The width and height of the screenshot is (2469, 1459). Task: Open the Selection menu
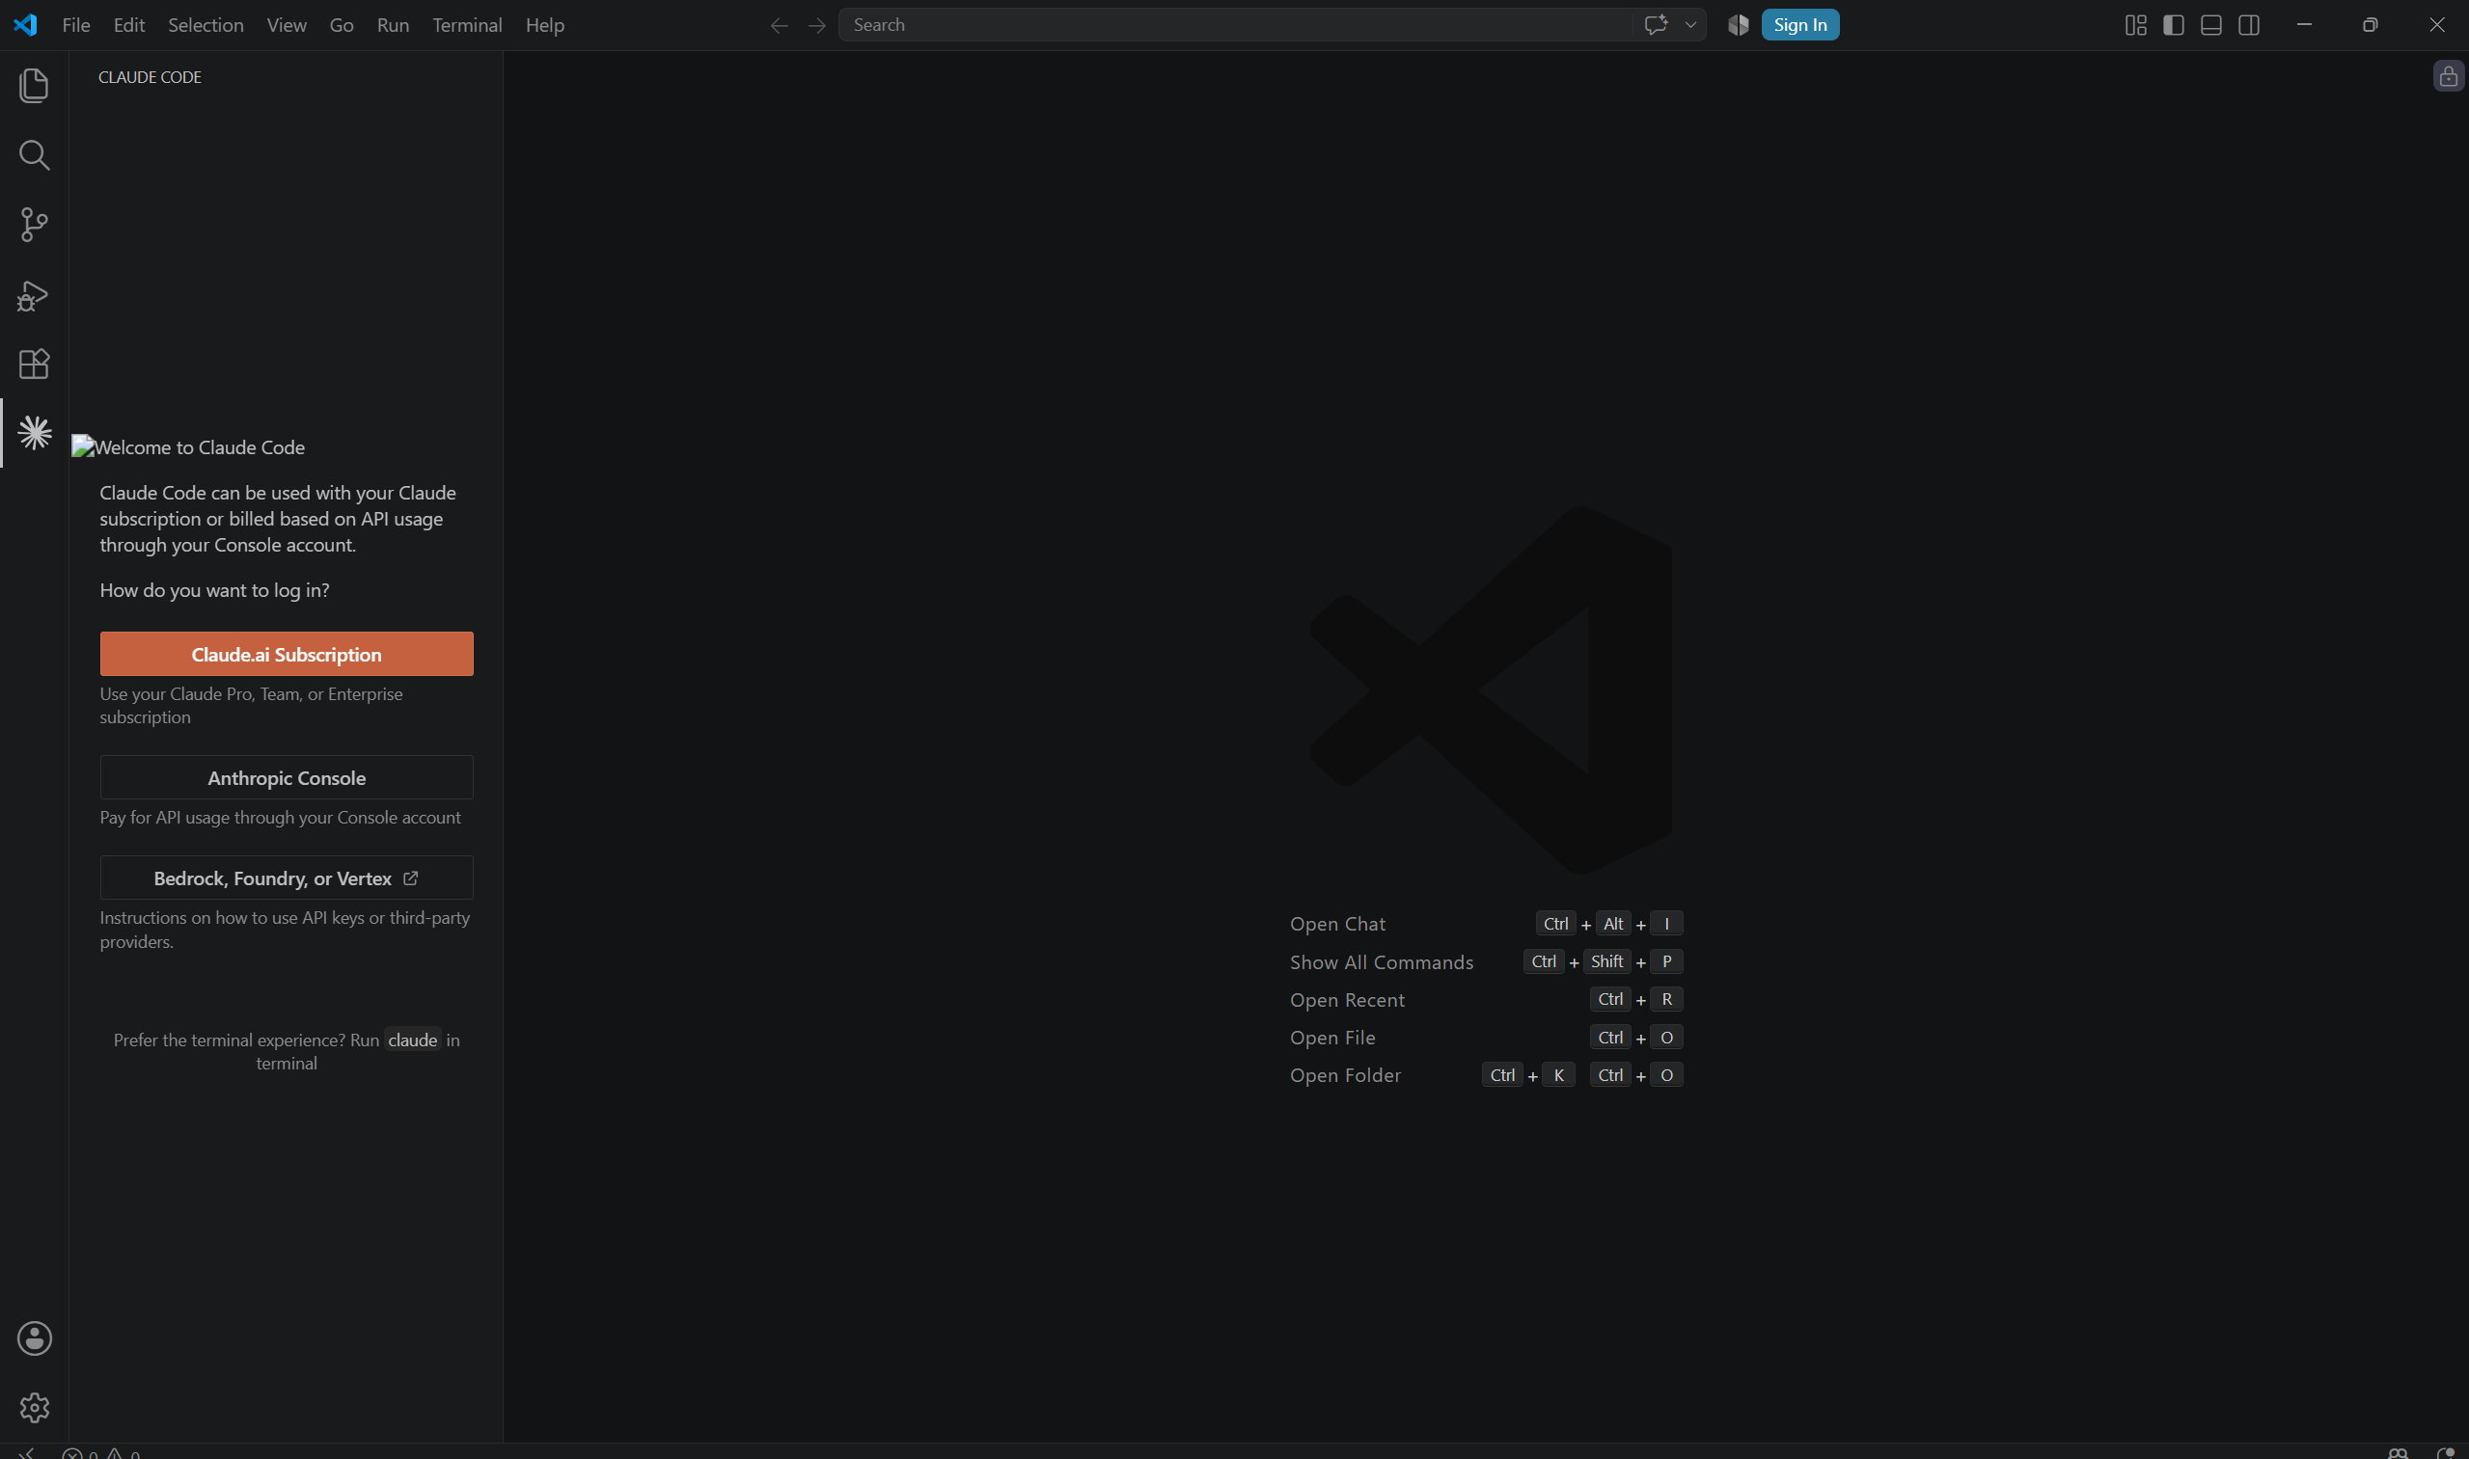206,24
